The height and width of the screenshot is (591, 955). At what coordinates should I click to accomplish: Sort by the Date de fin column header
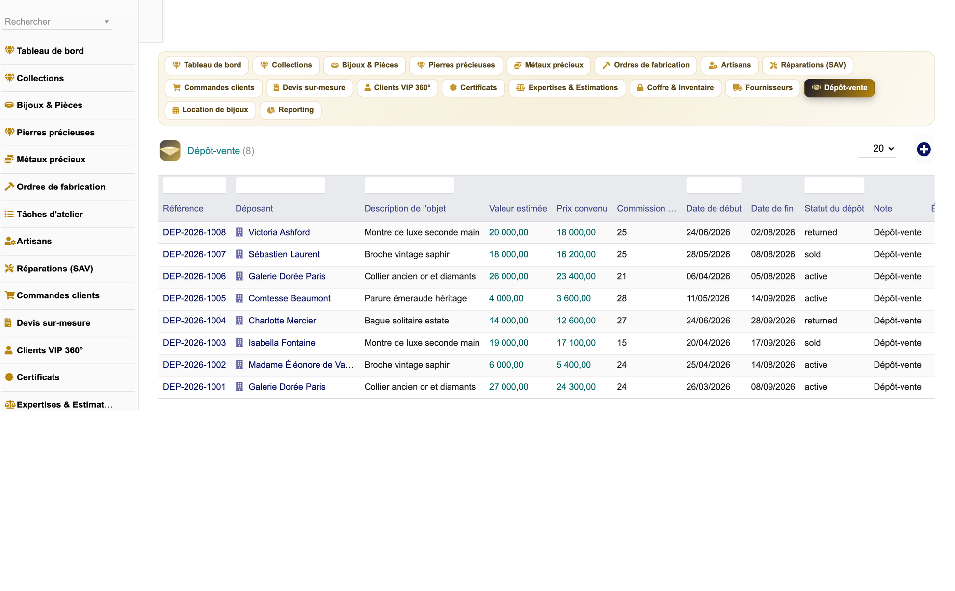point(772,208)
